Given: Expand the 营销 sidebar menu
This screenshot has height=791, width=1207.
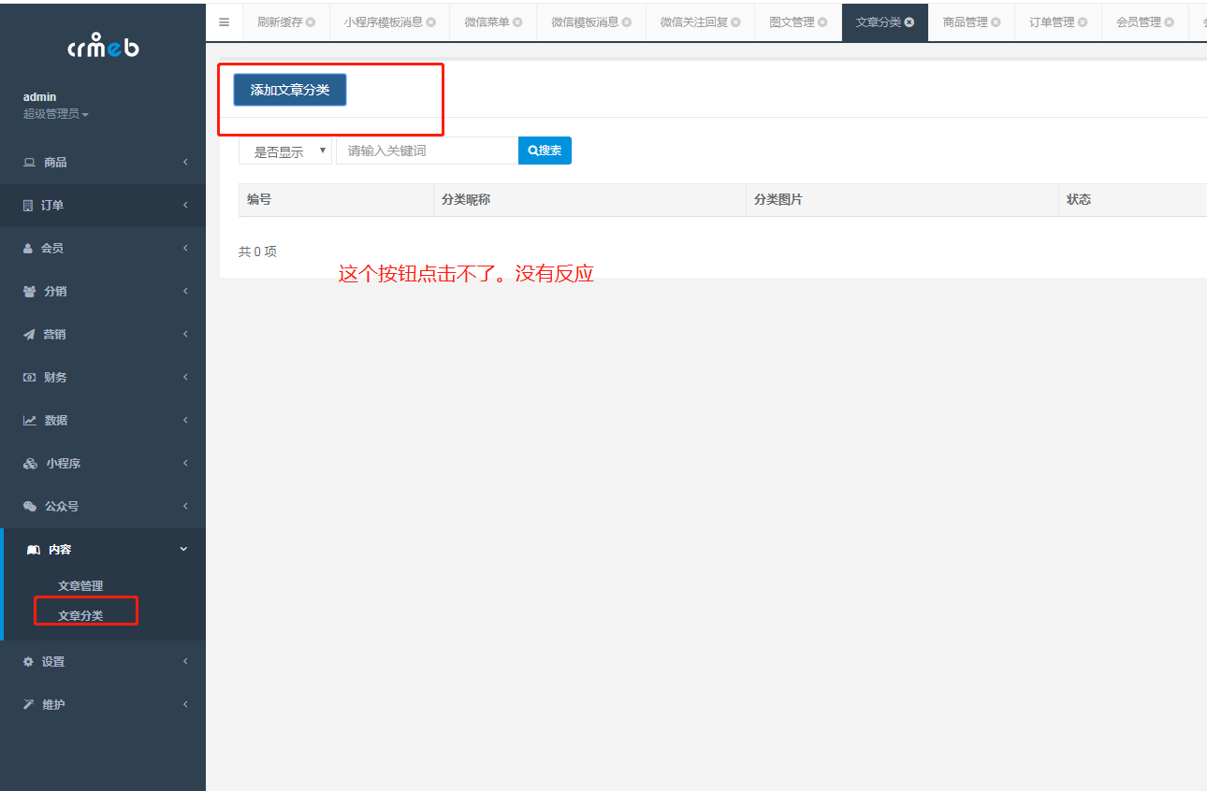Looking at the screenshot, I should point(103,335).
